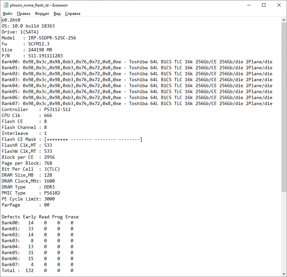Click the Bank02 defects row
287x277 pixels.
tap(37, 235)
